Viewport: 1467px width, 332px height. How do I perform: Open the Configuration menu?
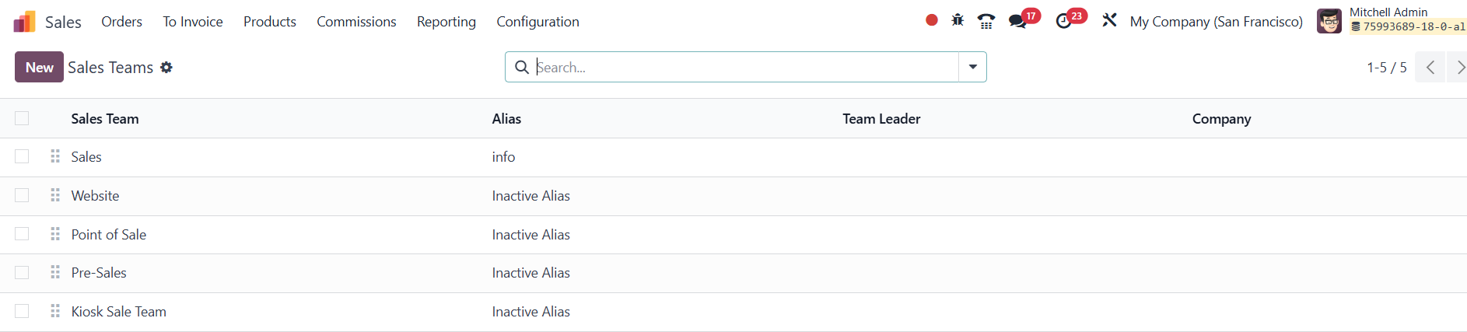point(537,22)
